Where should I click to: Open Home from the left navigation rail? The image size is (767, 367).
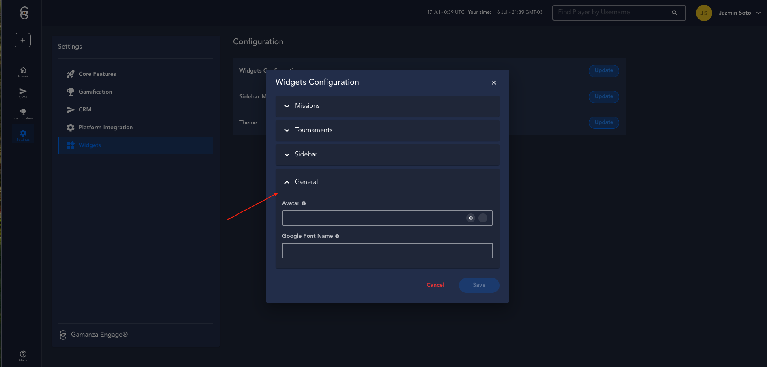coord(23,72)
